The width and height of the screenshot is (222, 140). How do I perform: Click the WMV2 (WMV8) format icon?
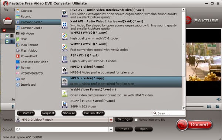[x=64, y=48]
